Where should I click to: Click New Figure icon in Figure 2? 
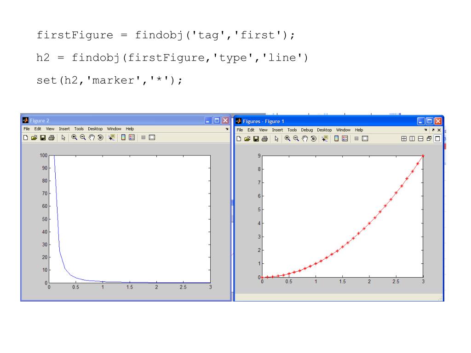pos(26,137)
